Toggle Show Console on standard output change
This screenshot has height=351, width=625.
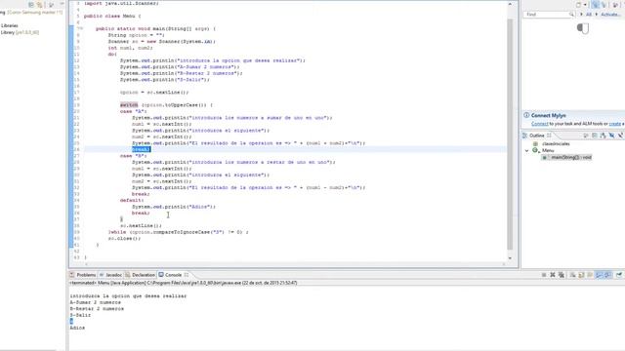(x=599, y=275)
